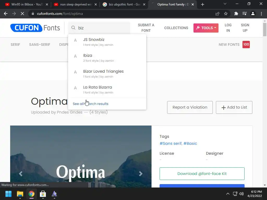Image resolution: width=267 pixels, height=200 pixels.
Task: Bookmark this page with the star icon
Action: pos(226,14)
